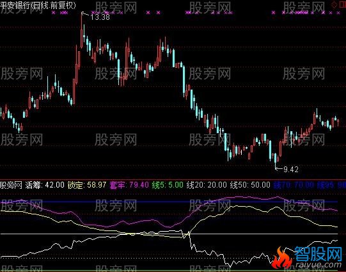This screenshot has width=346, height=272.
Task: Select the 13.38 high price label
Action: coord(100,17)
